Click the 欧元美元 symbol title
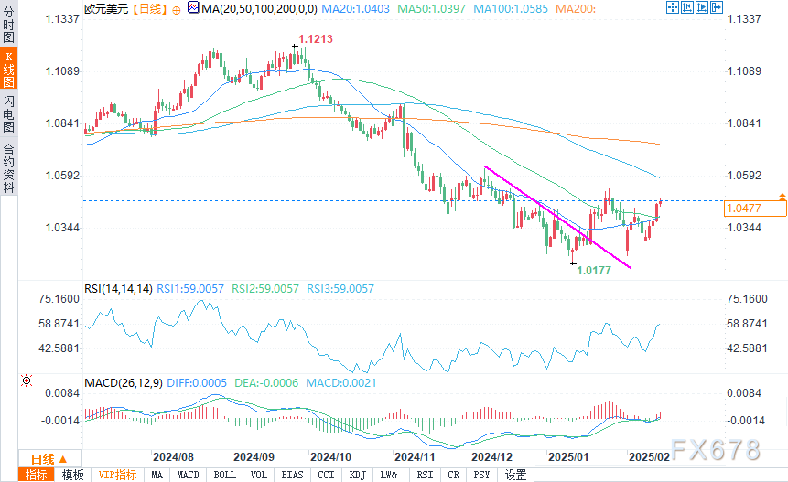This screenshot has height=482, width=788. pyautogui.click(x=106, y=8)
